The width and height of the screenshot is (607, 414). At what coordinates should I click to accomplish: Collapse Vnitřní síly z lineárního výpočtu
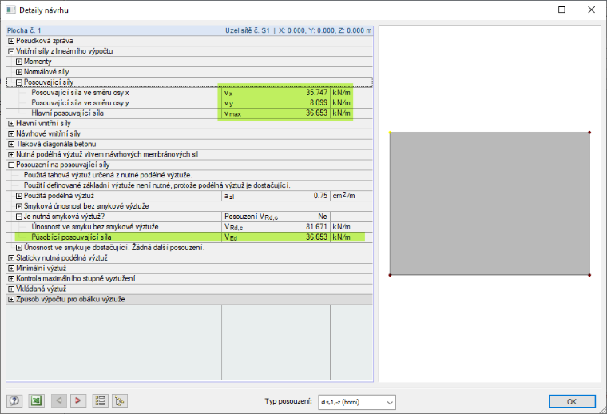(x=11, y=51)
